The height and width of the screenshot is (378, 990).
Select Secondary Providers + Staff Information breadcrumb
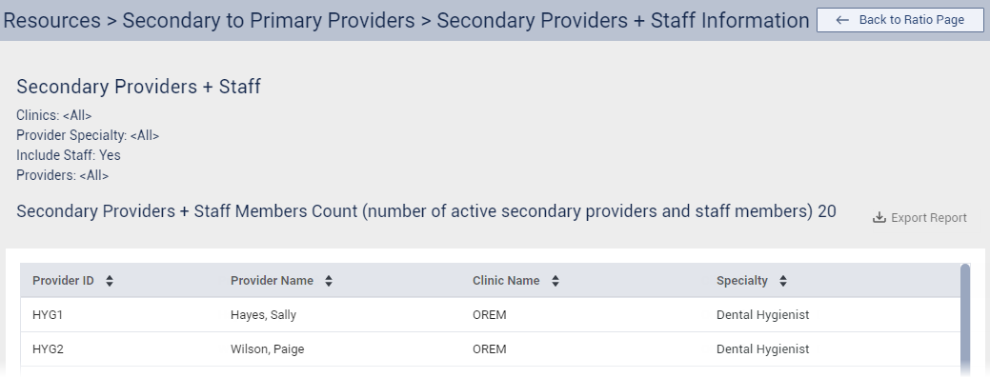click(622, 20)
